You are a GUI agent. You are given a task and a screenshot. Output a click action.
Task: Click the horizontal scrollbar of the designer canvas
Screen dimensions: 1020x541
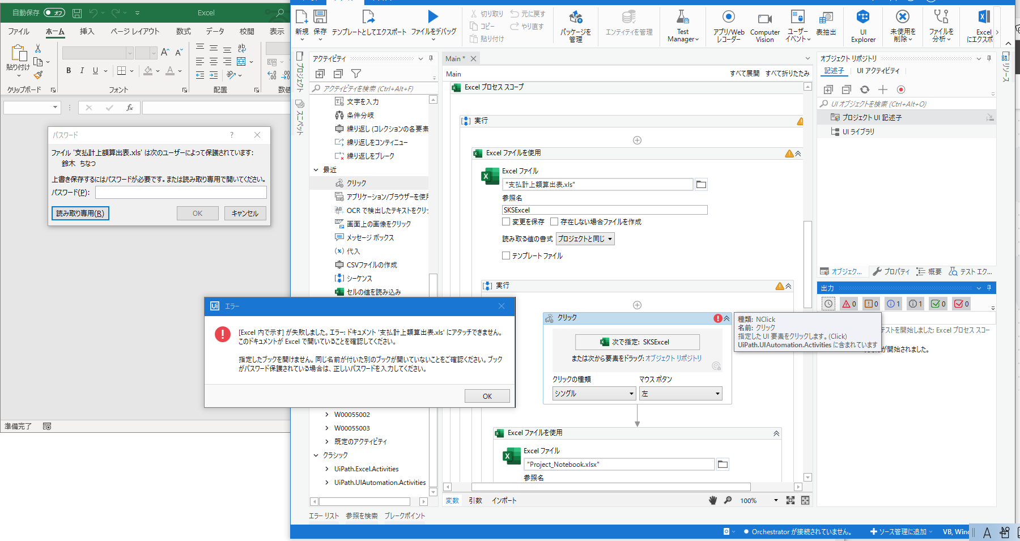(x=611, y=487)
